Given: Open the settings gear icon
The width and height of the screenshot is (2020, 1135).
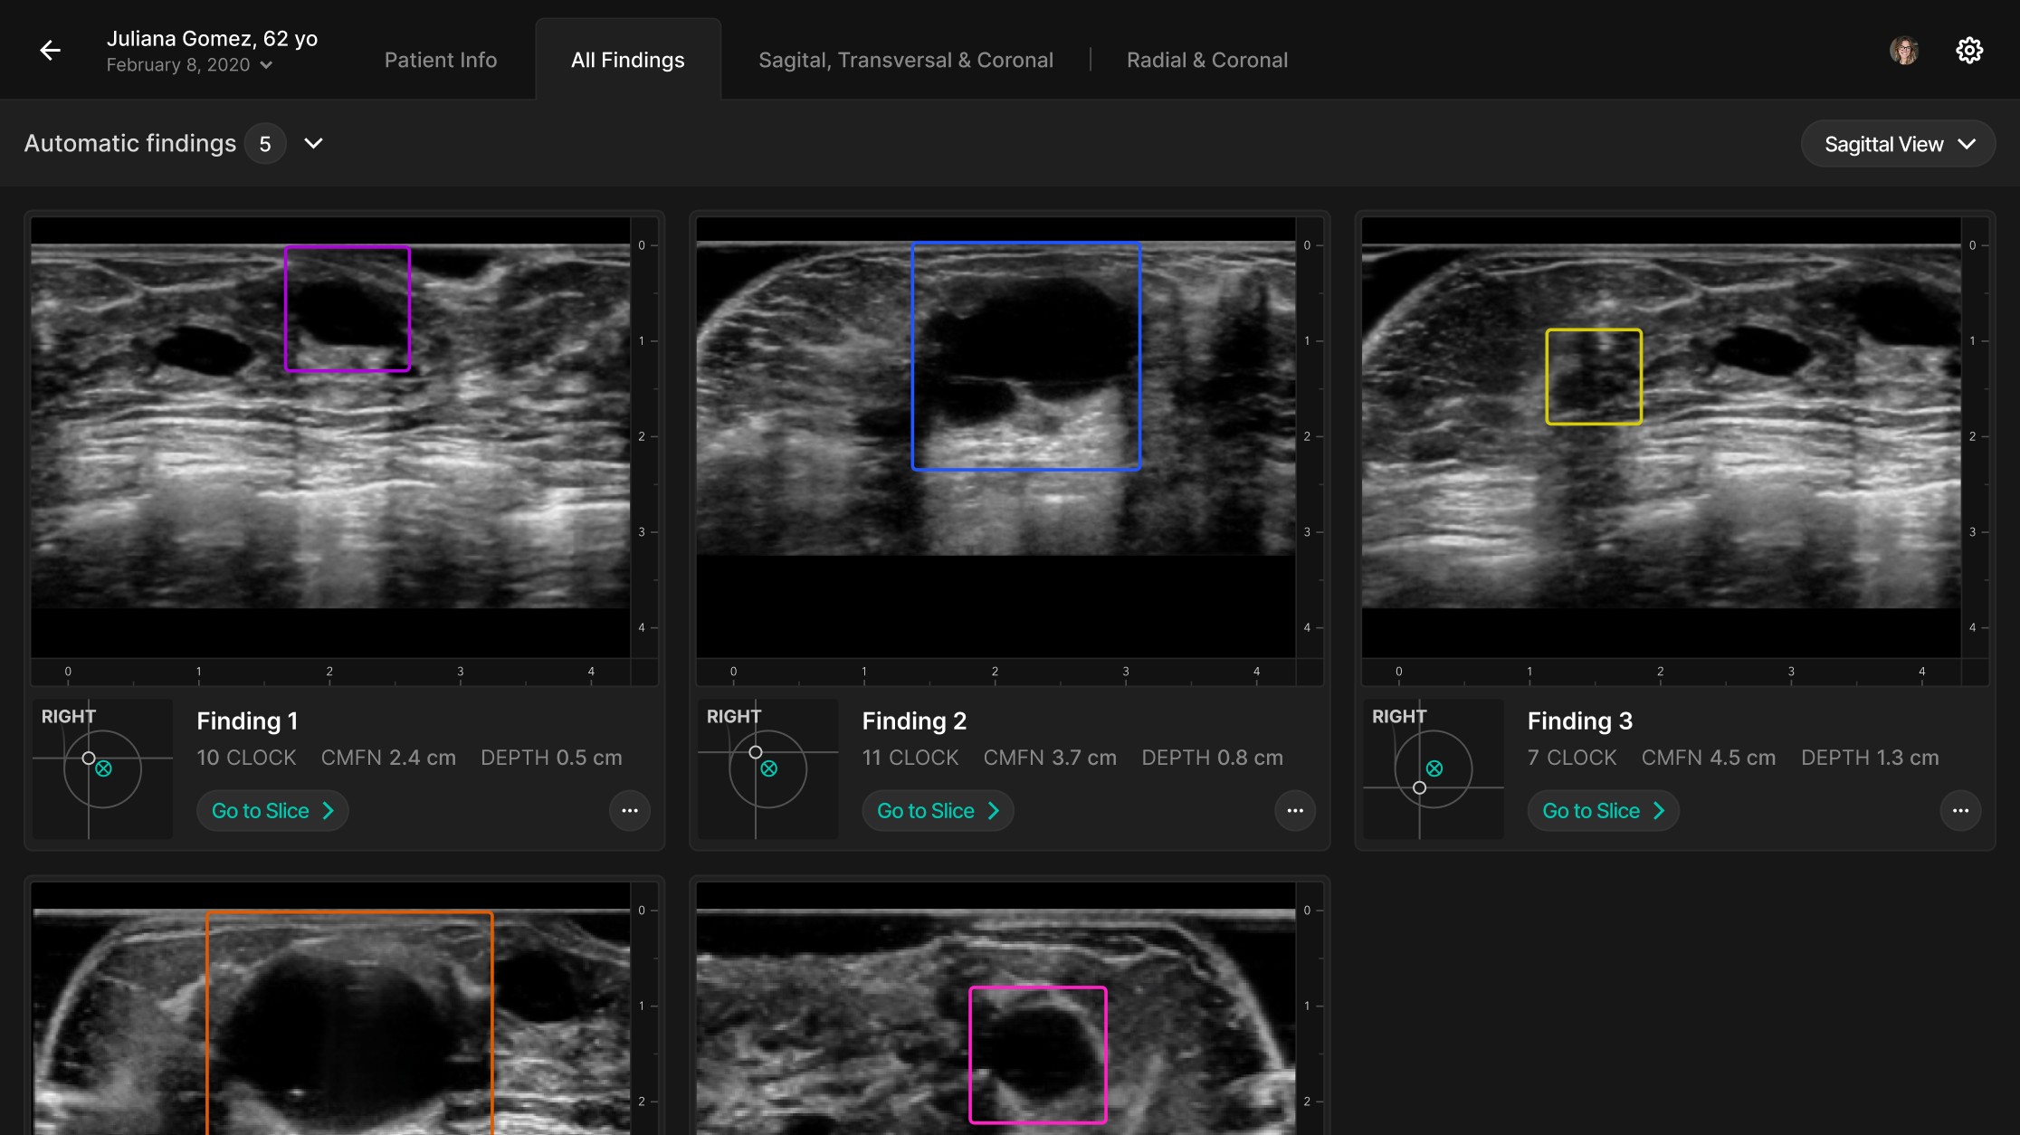Looking at the screenshot, I should pyautogui.click(x=1969, y=51).
